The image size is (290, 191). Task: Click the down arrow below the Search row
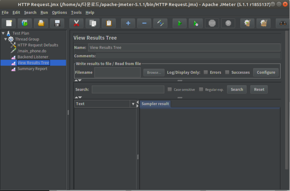[80, 97]
